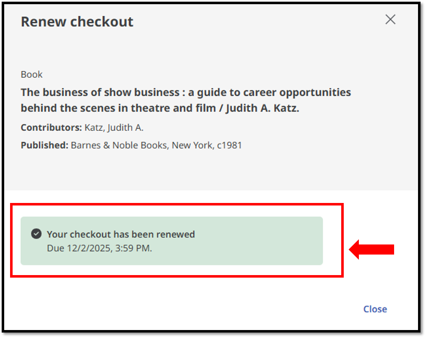
Task: Click "New York" in the published line
Action: 192,146
